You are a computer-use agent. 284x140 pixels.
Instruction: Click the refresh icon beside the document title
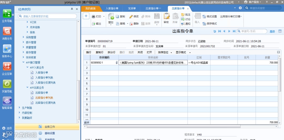point(215,31)
